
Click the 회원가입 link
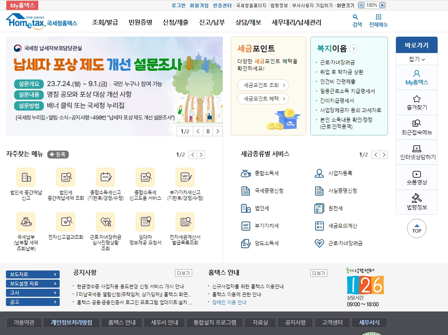(x=199, y=6)
